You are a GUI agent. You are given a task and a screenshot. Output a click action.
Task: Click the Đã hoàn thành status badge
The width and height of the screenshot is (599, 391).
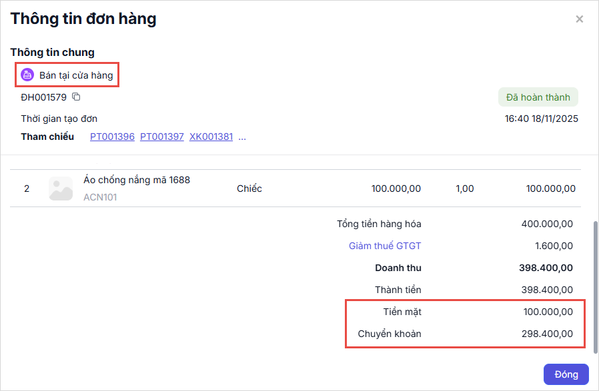538,97
